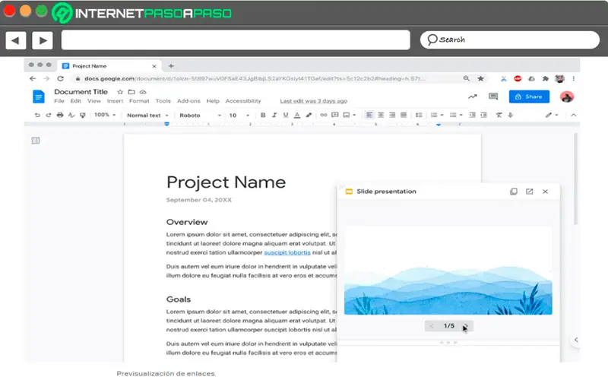
Task: Click the Undo toolbar icon
Action: [x=37, y=115]
